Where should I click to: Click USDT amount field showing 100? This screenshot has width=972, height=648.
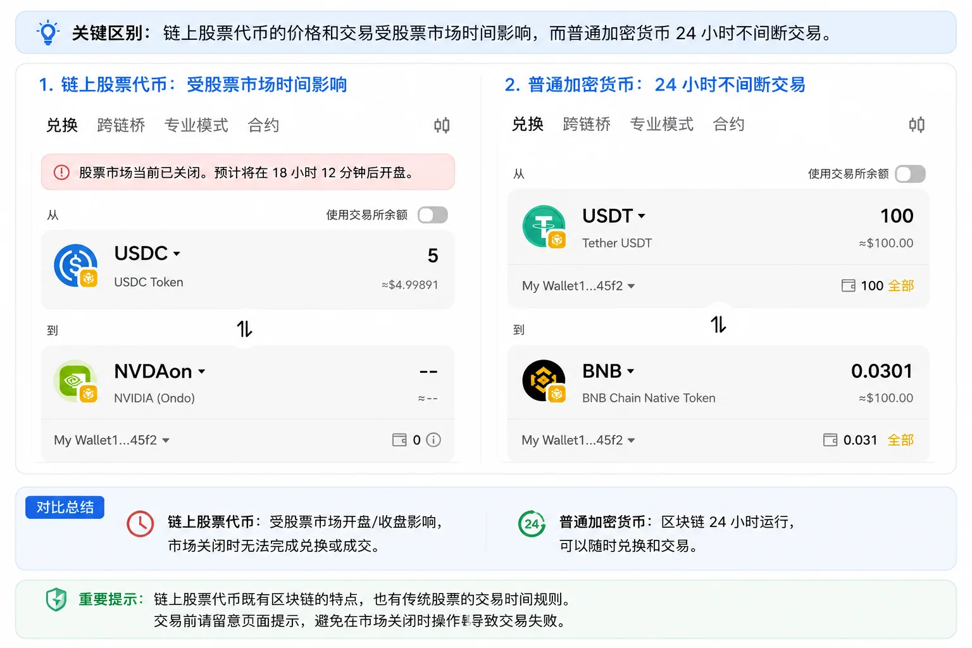pyautogui.click(x=897, y=216)
